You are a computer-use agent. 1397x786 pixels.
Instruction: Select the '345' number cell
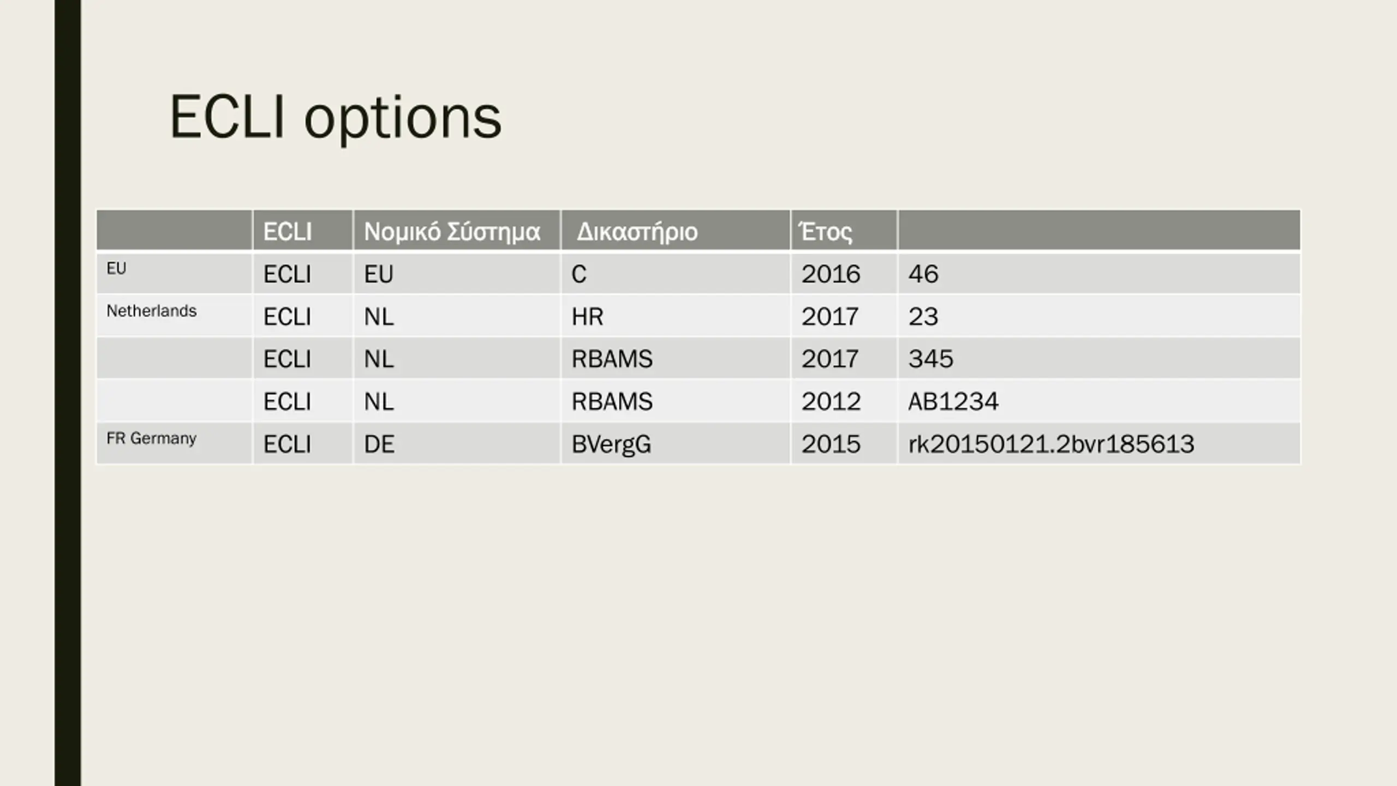[x=1099, y=358]
